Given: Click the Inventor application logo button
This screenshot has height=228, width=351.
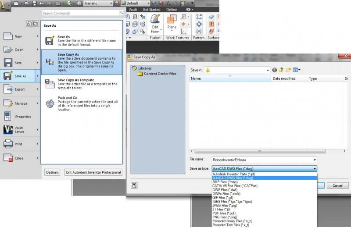Looking at the screenshot, I should click(x=4, y=5).
